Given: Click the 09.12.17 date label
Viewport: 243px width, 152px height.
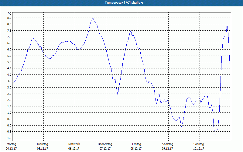Looking at the screenshot, I should (x=167, y=149).
